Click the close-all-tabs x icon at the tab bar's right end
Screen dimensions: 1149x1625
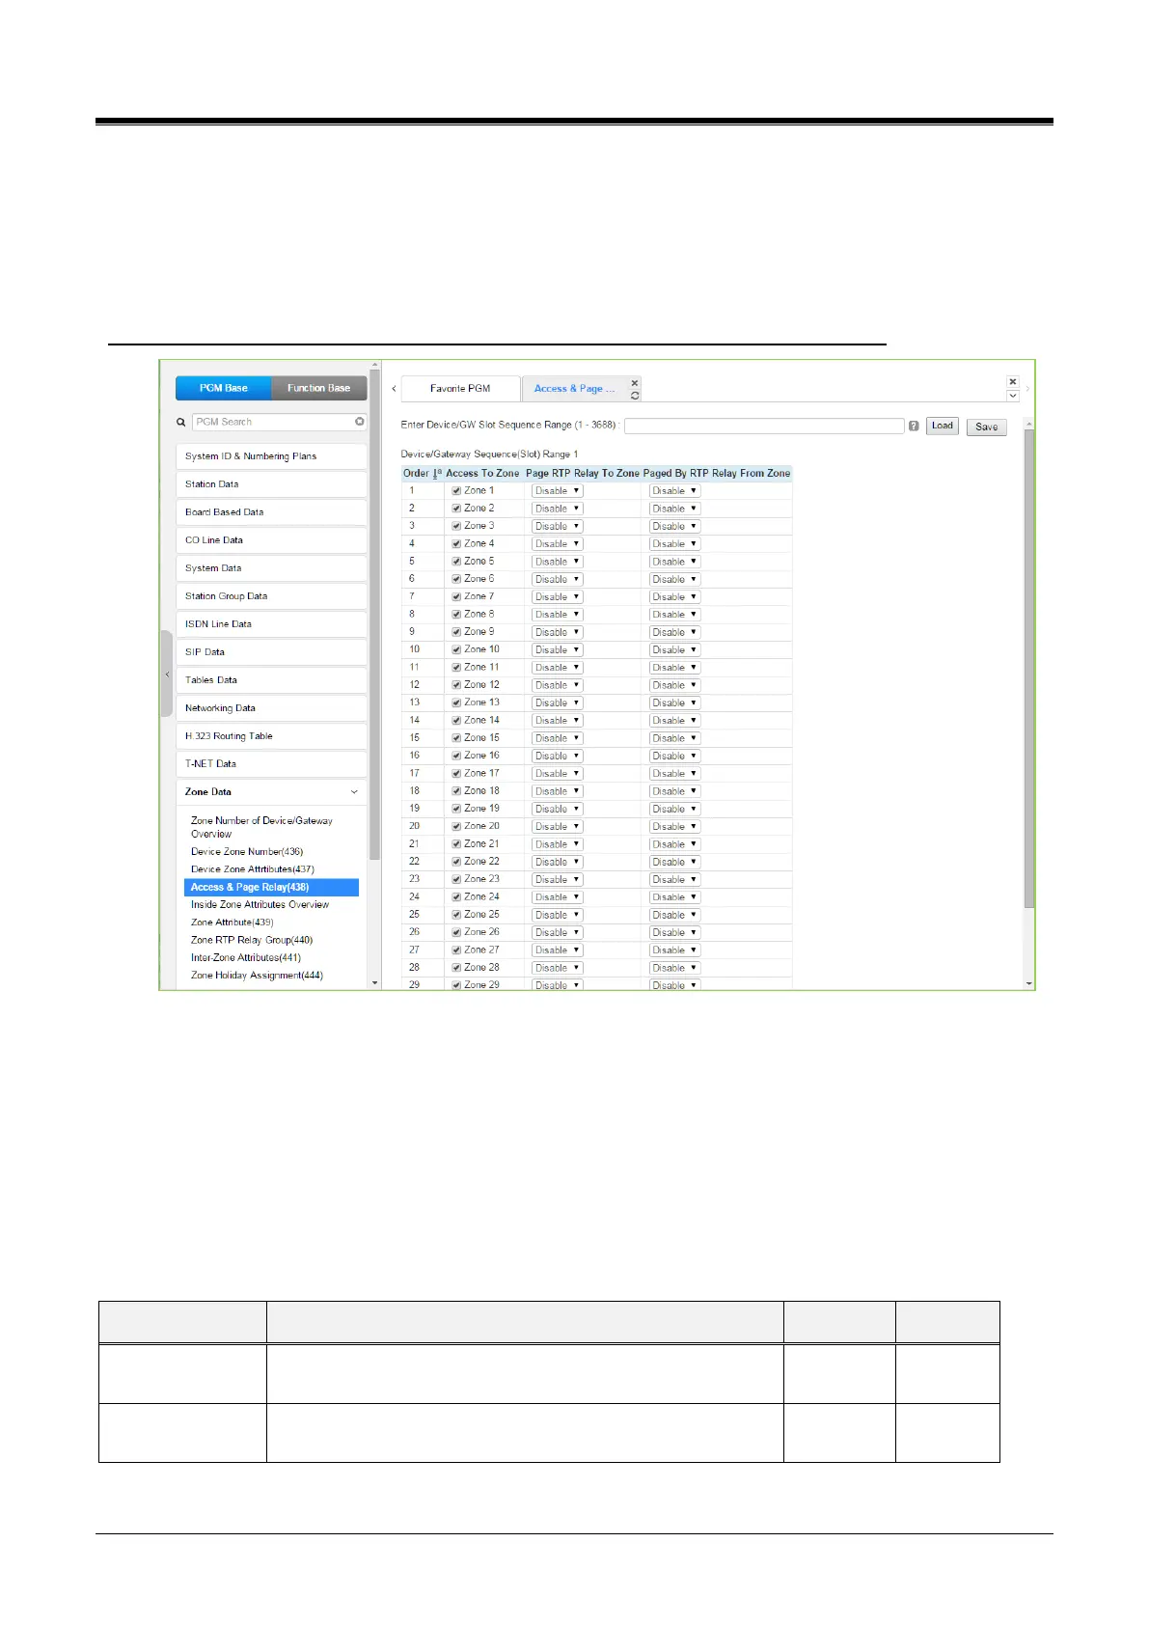(x=1013, y=382)
